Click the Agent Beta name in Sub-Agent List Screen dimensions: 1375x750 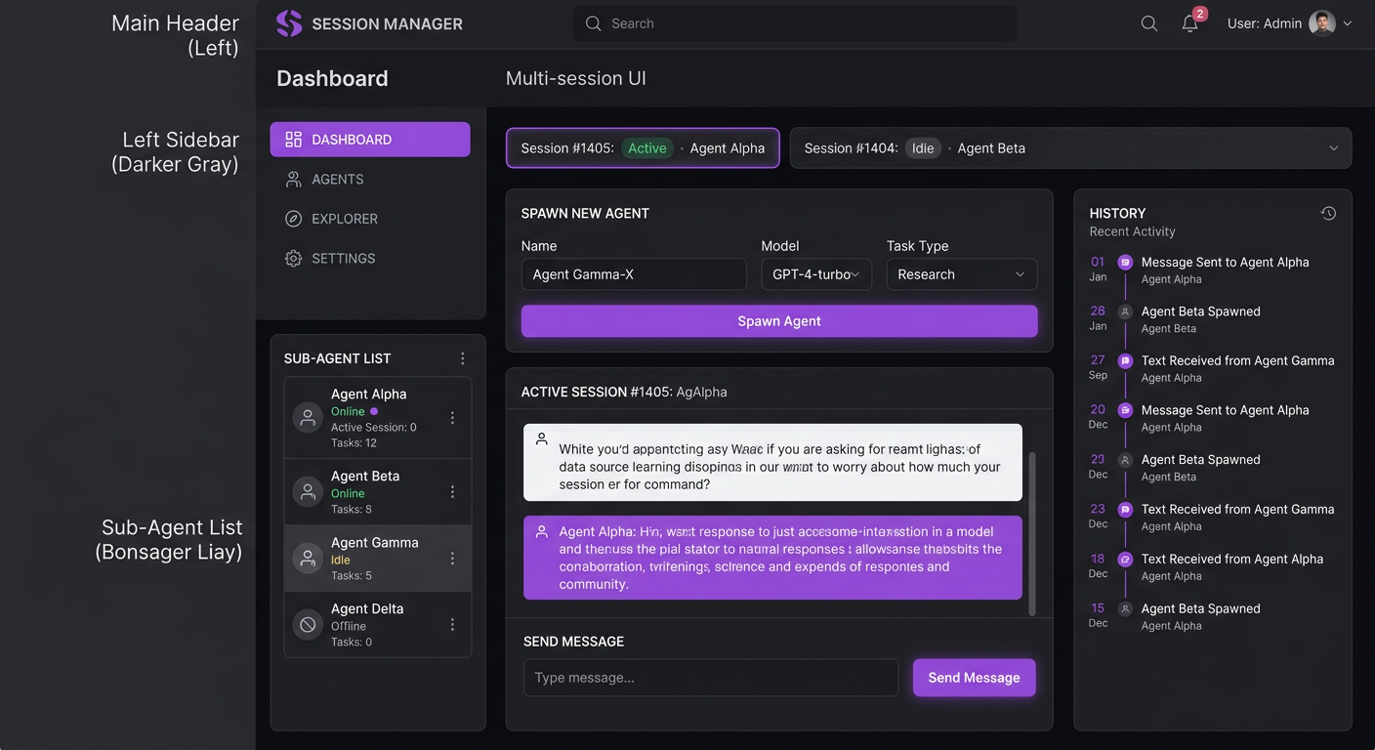click(365, 476)
